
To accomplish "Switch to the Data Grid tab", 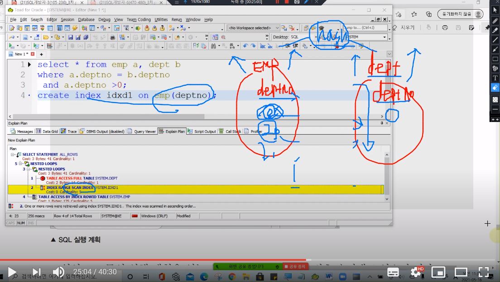I will [47, 131].
